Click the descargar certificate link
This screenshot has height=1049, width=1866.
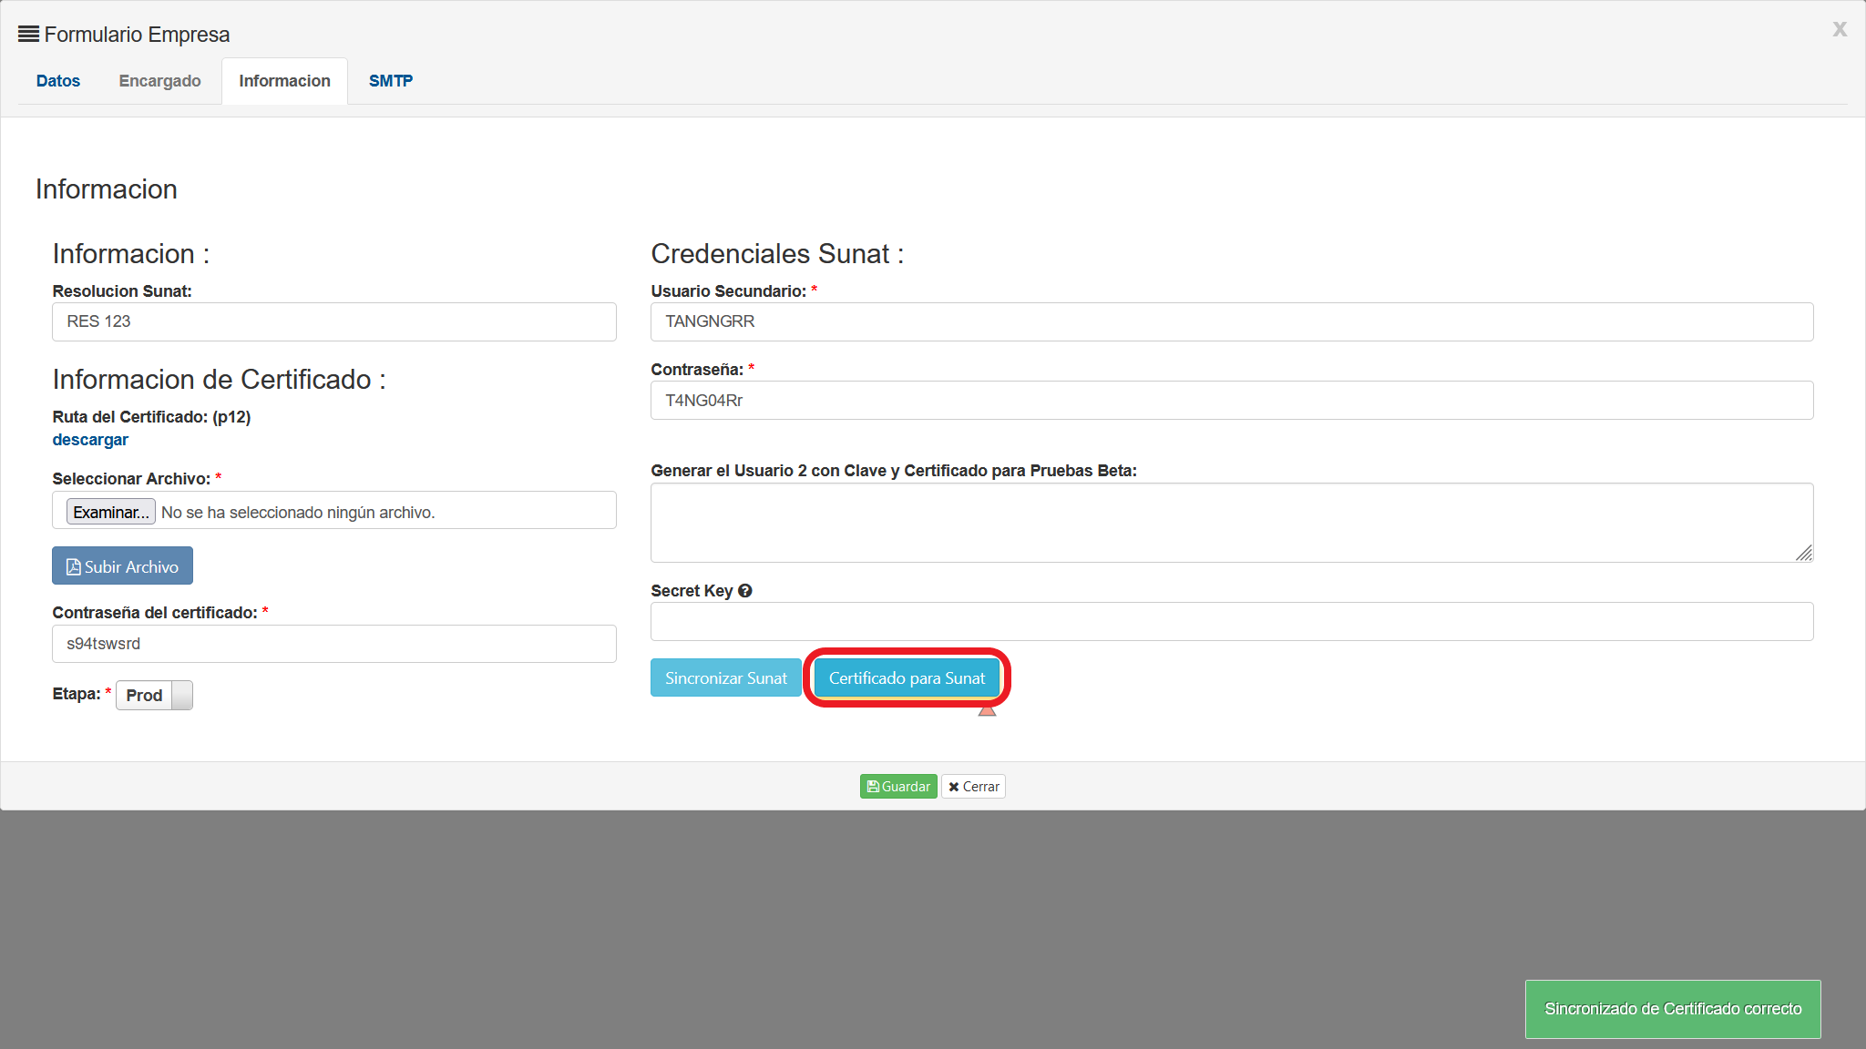(90, 440)
